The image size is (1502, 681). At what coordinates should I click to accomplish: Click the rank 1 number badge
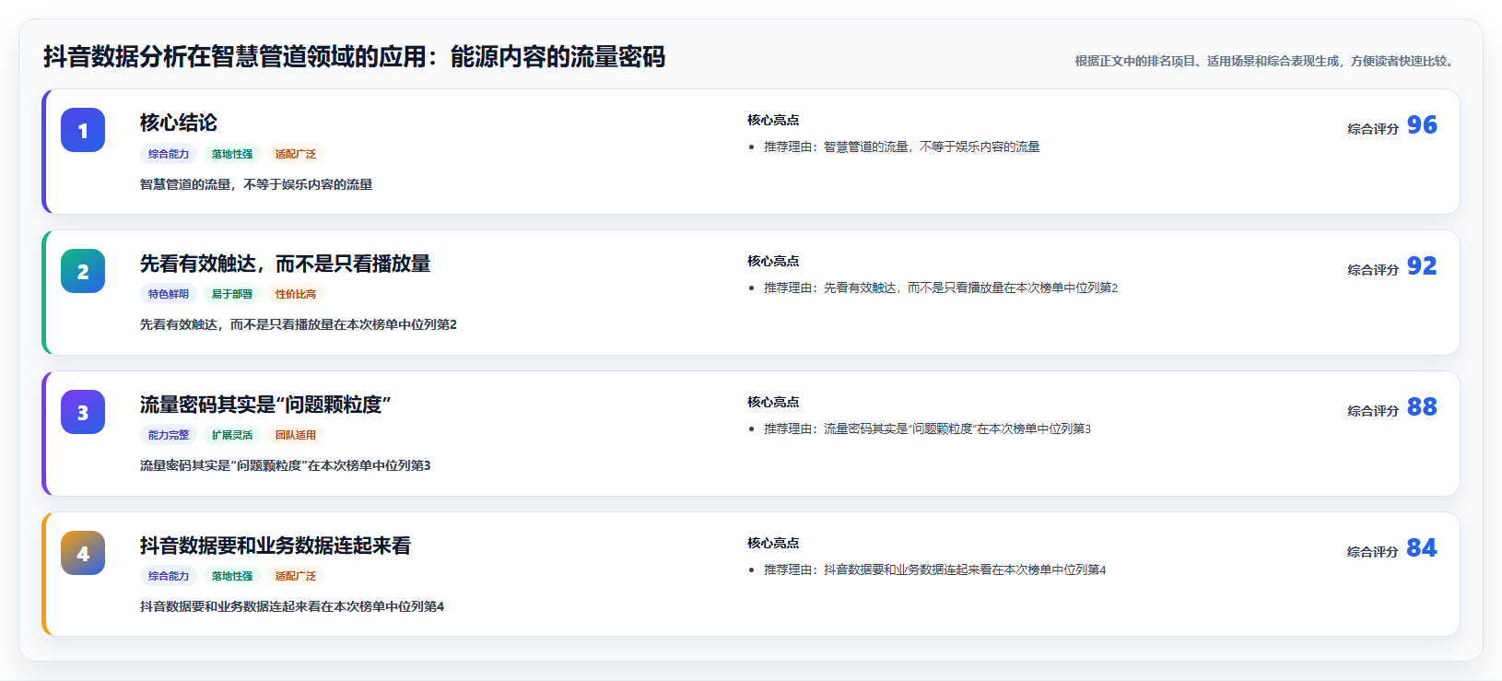(x=83, y=130)
